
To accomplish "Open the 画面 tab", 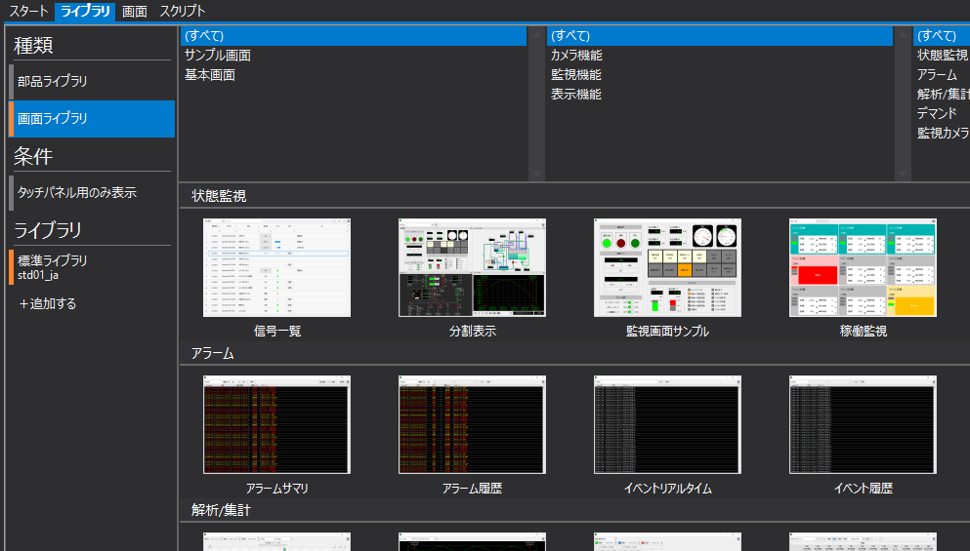I will (x=135, y=12).
